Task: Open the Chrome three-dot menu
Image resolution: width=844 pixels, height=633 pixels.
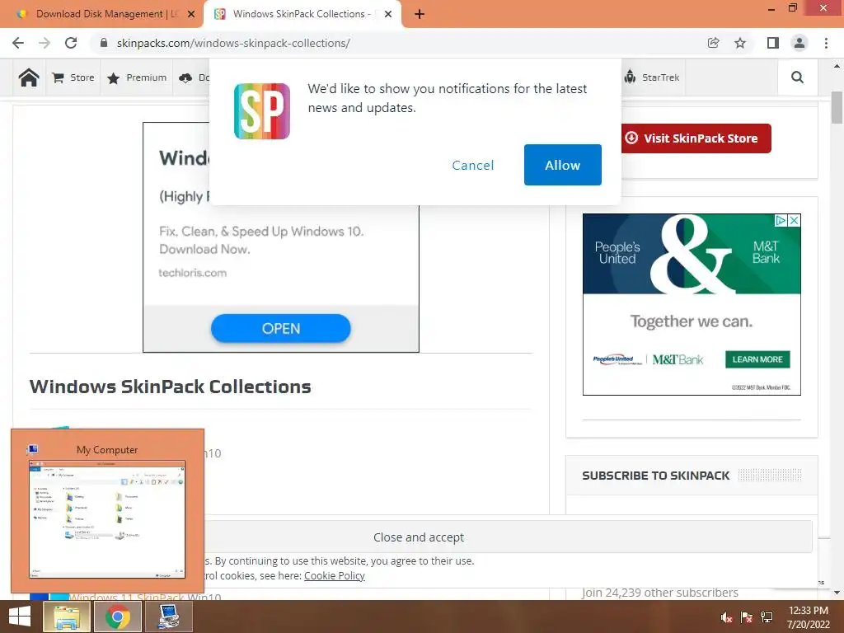Action: (x=826, y=43)
